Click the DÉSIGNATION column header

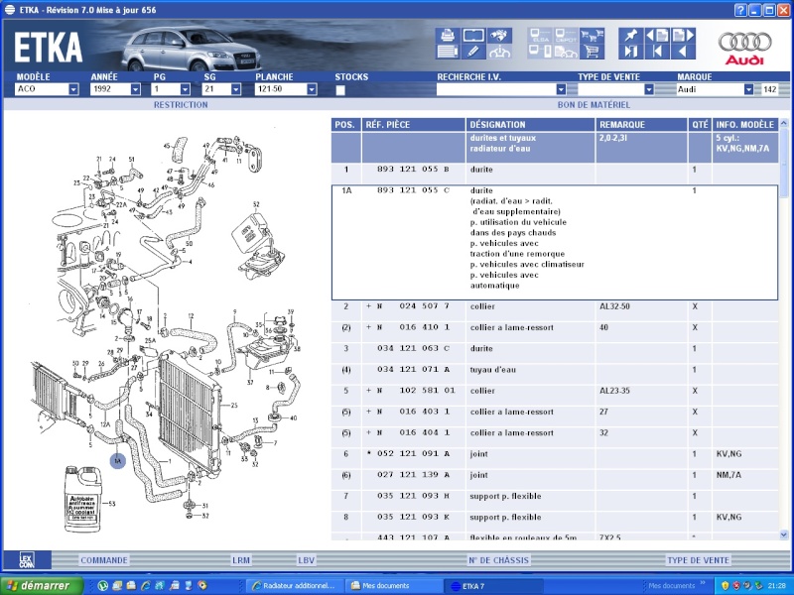tap(530, 125)
